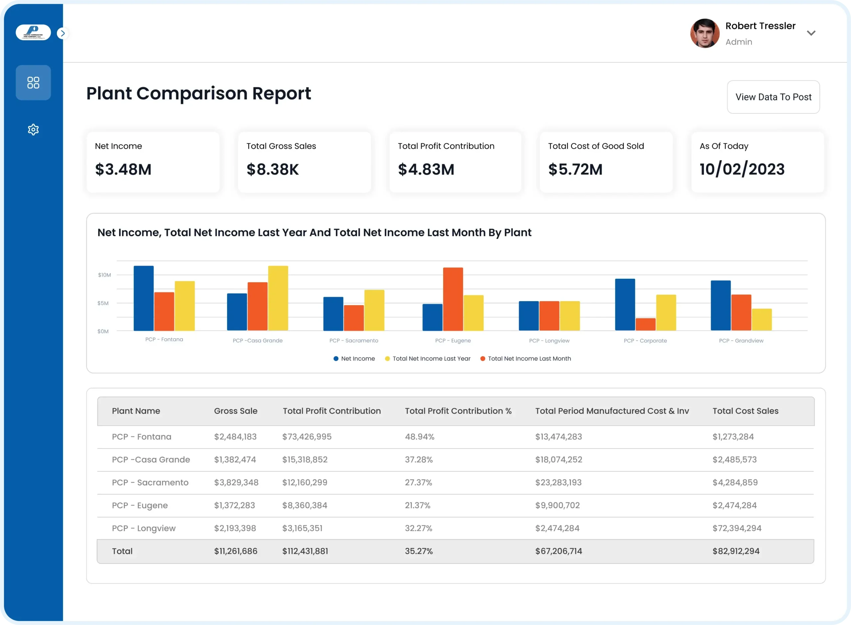The width and height of the screenshot is (851, 625).
Task: Select the Net Income summary card
Action: (153, 162)
